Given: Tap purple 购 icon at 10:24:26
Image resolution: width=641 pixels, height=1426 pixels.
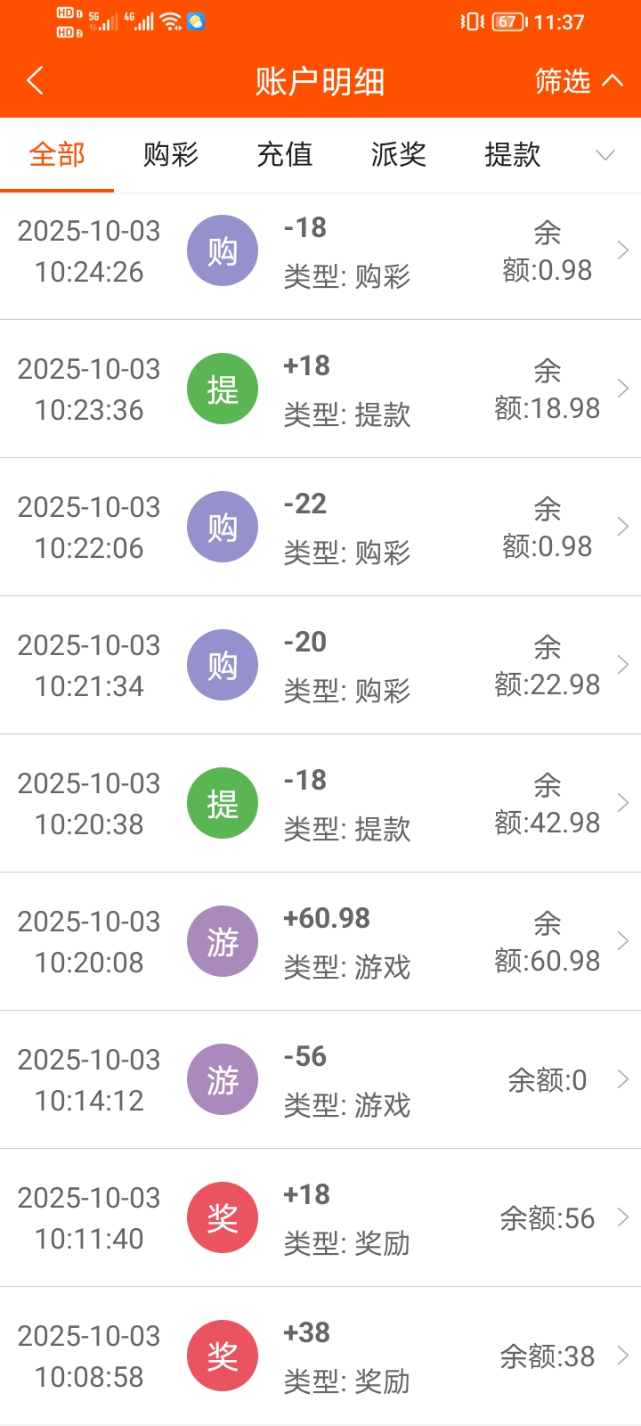Looking at the screenshot, I should [223, 250].
